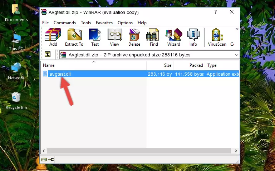This screenshot has height=171, width=275.
Task: Click the avgtest.dll file icon
Action: pyautogui.click(x=45, y=74)
